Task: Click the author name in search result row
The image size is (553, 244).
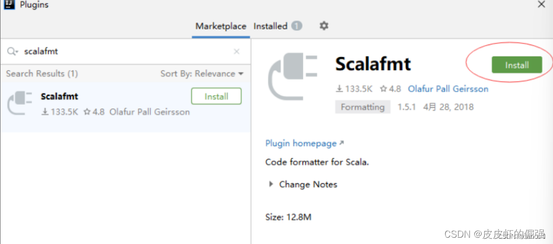Action: click(150, 112)
